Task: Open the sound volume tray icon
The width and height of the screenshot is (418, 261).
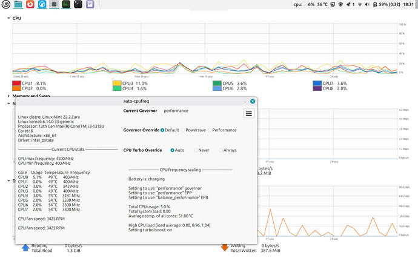Action: pyautogui.click(x=367, y=4)
